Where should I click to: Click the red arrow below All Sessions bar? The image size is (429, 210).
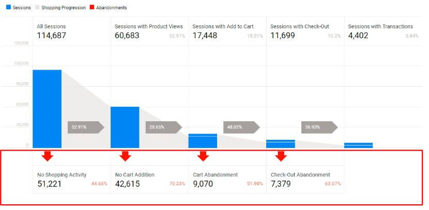pos(48,156)
